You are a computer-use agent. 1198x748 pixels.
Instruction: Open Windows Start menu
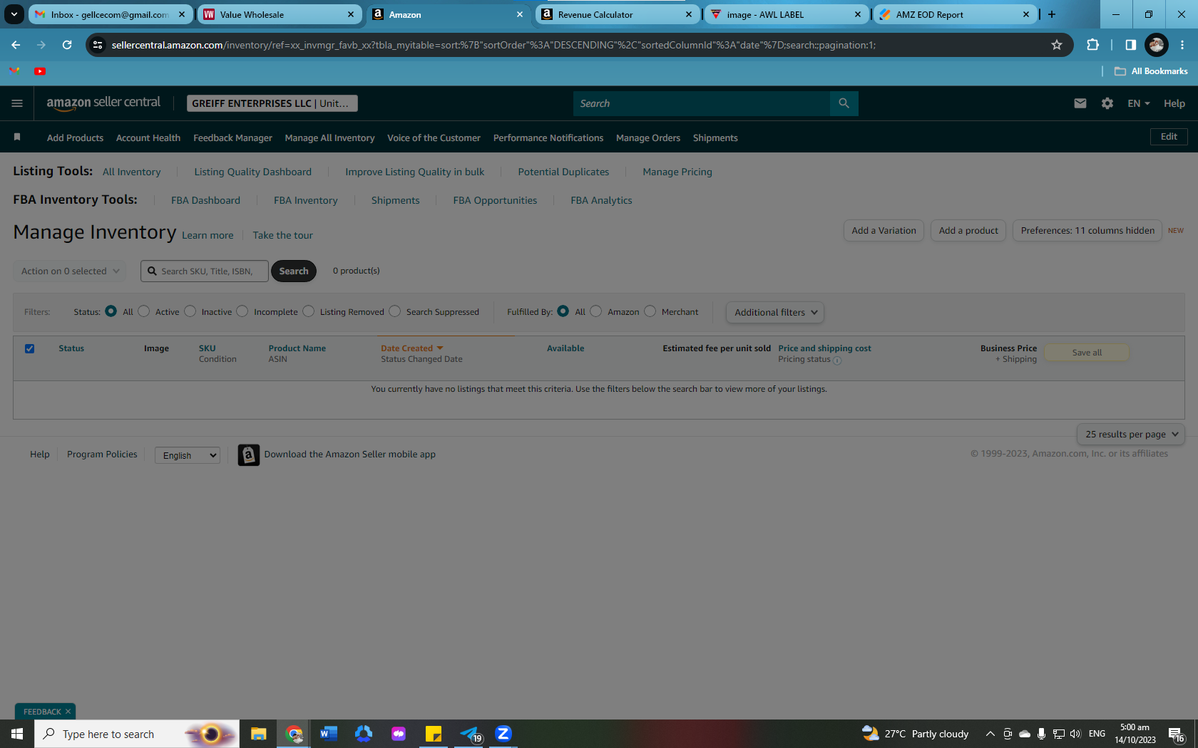click(x=17, y=734)
